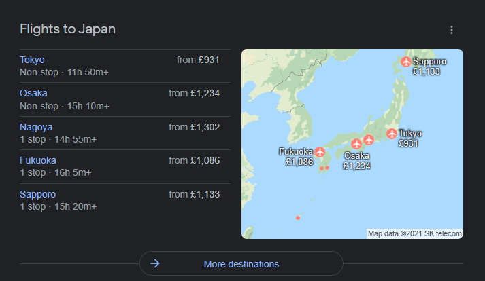Open the Osaka destination in flight list
The width and height of the screenshot is (485, 281).
[x=33, y=93]
